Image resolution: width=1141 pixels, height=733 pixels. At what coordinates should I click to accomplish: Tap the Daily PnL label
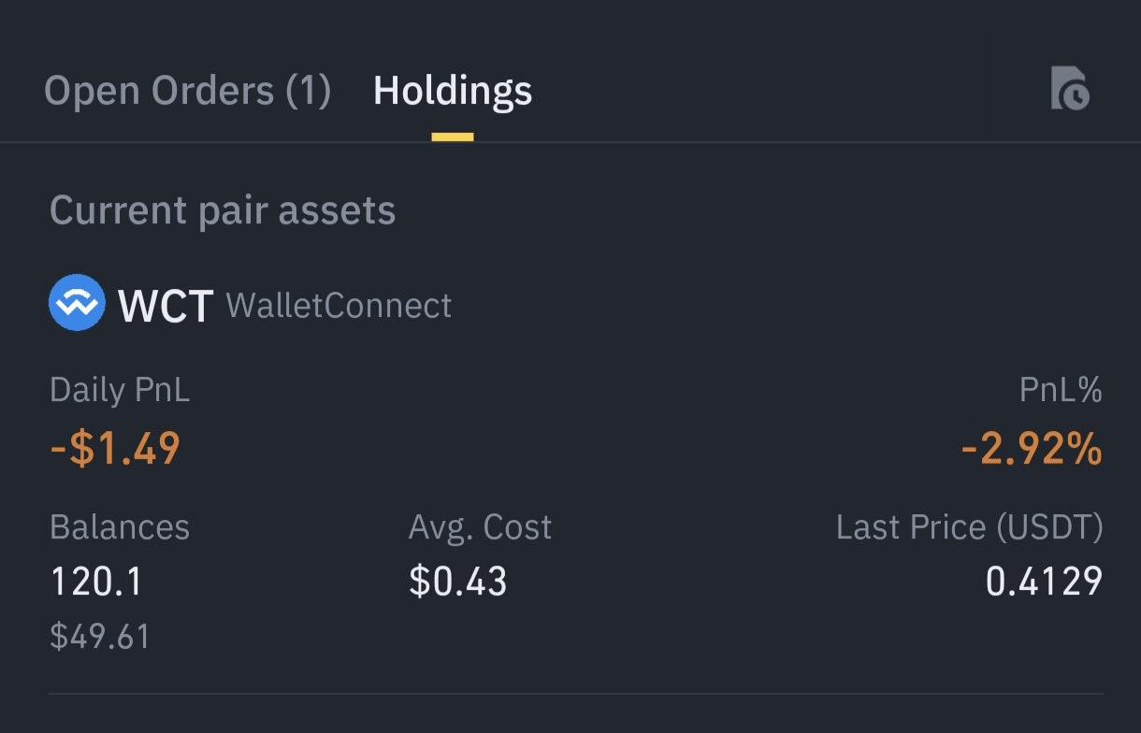click(120, 390)
